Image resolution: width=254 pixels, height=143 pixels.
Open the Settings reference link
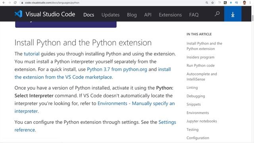(x=167, y=122)
